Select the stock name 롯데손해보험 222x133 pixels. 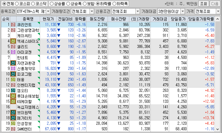[28, 96]
